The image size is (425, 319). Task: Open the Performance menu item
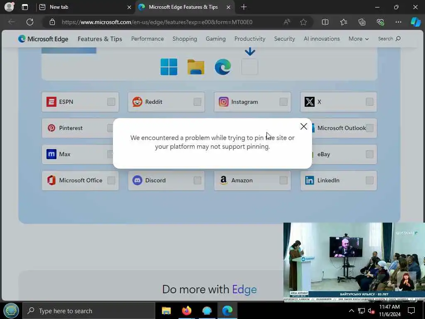coord(147,39)
